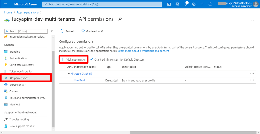Click the Got feedback heart icon
This screenshot has width=260, height=134.
83,31
